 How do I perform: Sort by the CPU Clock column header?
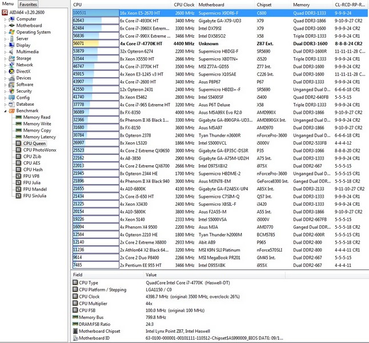pyautogui.click(x=184, y=5)
